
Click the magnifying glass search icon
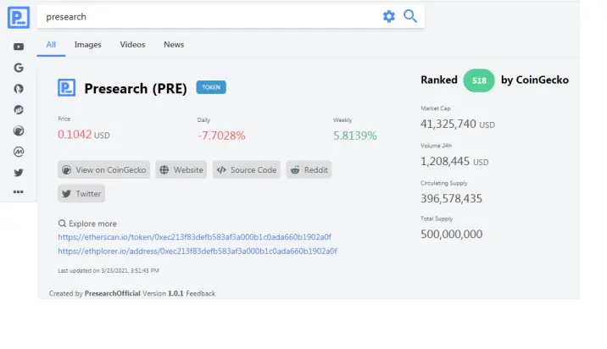pos(410,16)
